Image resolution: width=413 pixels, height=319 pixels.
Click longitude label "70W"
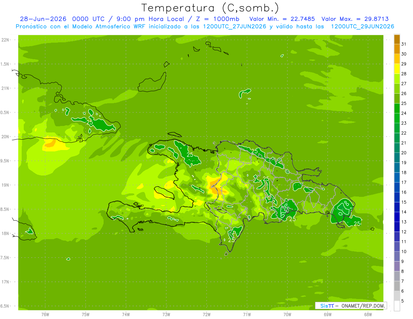[x=287, y=314]
